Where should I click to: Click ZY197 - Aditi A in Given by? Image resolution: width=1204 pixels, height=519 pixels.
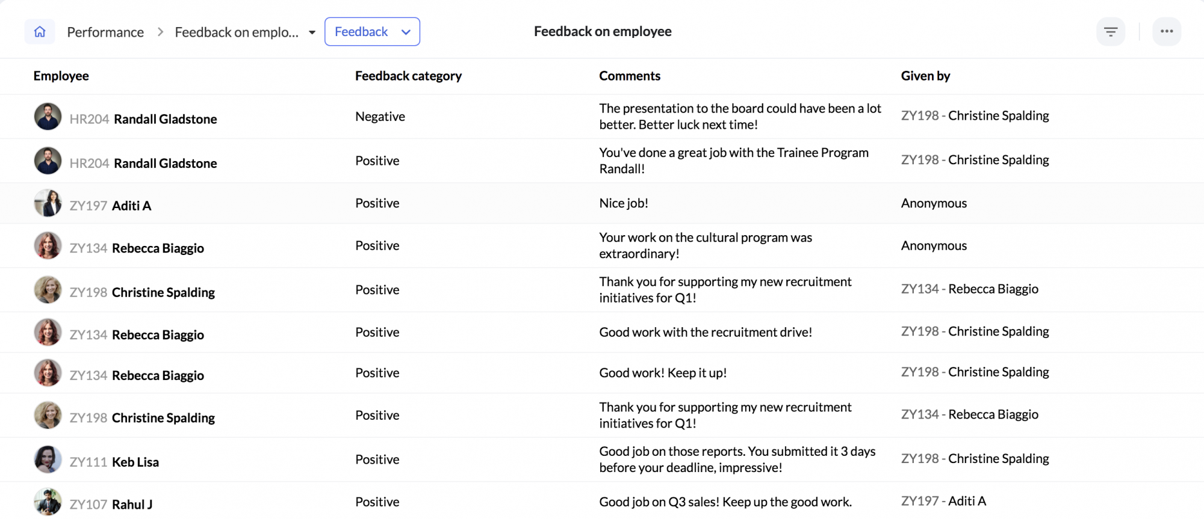point(943,501)
